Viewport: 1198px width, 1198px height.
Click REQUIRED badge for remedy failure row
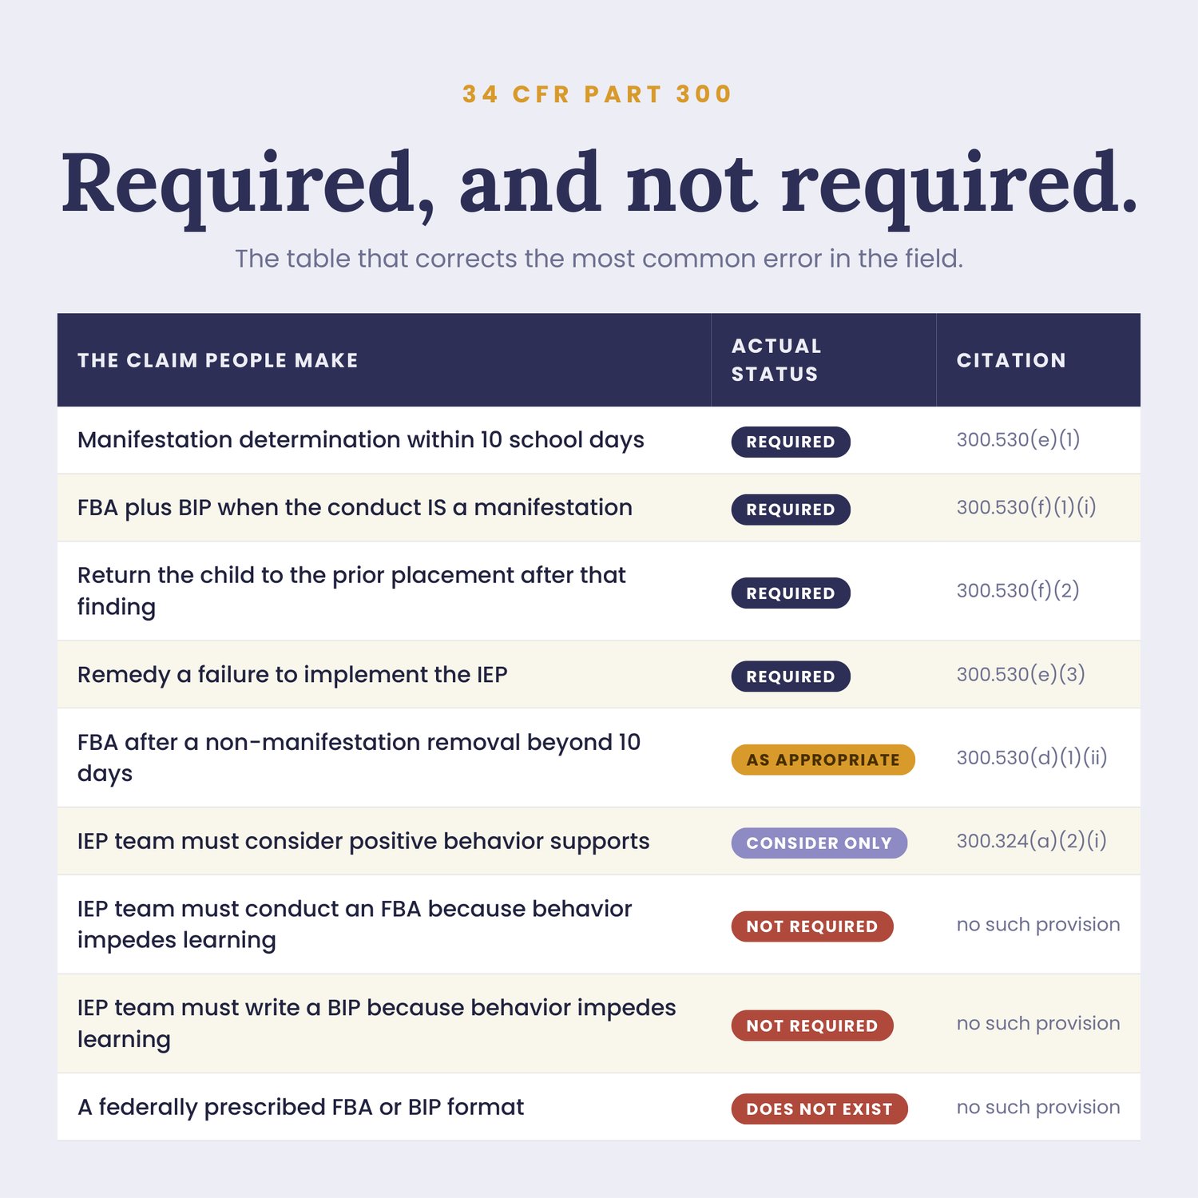coord(791,676)
